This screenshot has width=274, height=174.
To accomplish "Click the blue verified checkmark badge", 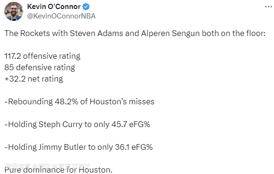I will 86,7.
